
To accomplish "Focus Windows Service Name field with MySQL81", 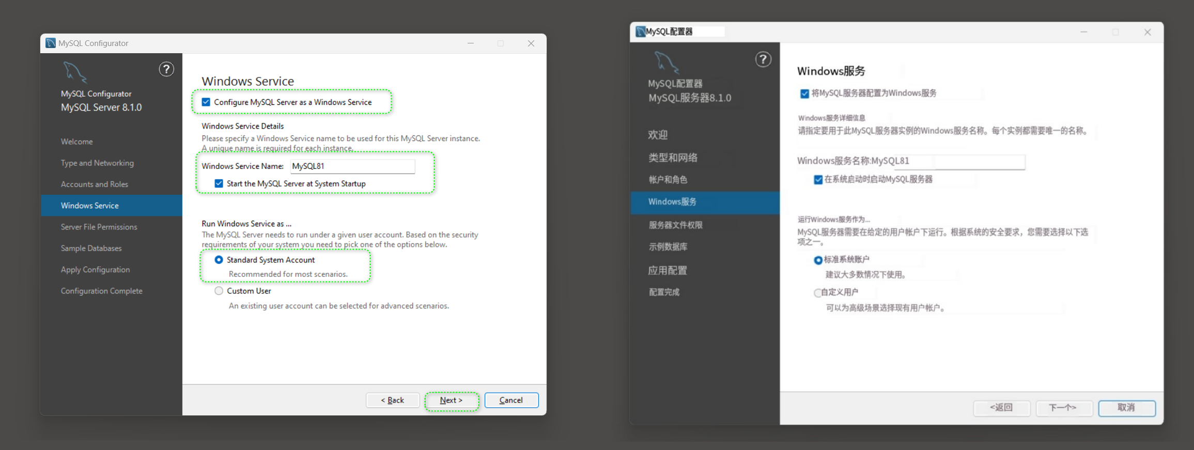I will [352, 166].
